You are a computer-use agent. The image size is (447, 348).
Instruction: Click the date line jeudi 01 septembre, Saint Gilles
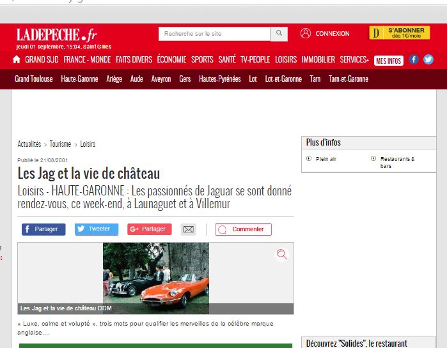(x=63, y=47)
